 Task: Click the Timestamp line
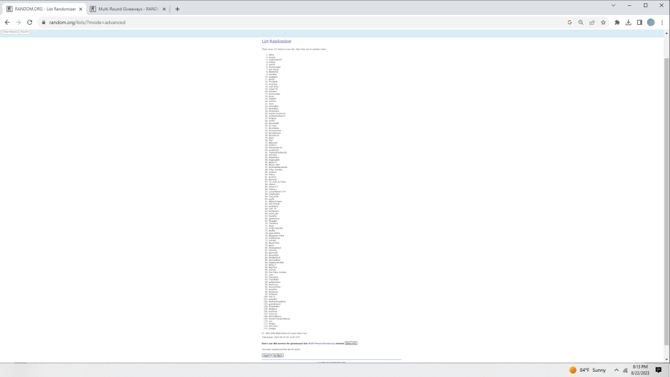(x=281, y=337)
